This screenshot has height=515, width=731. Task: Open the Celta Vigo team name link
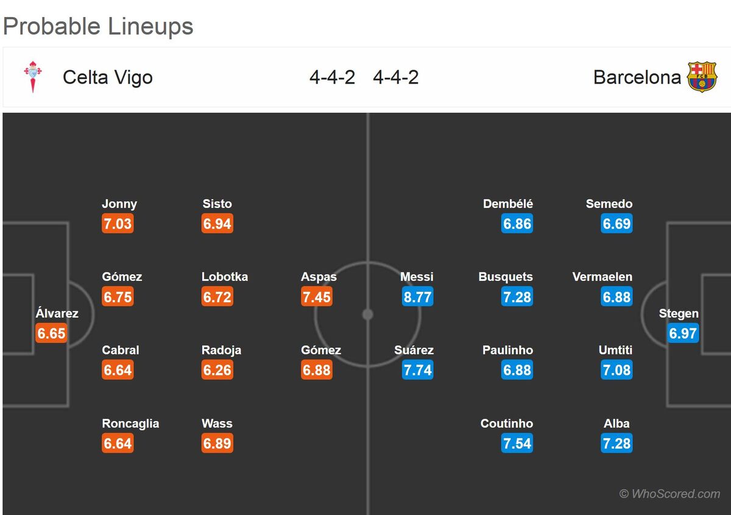click(108, 77)
